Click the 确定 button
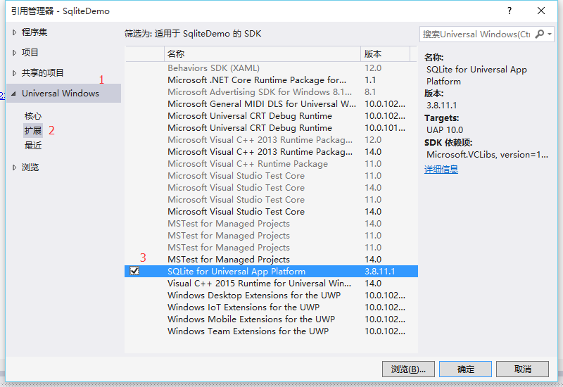563x387 pixels. point(465,369)
